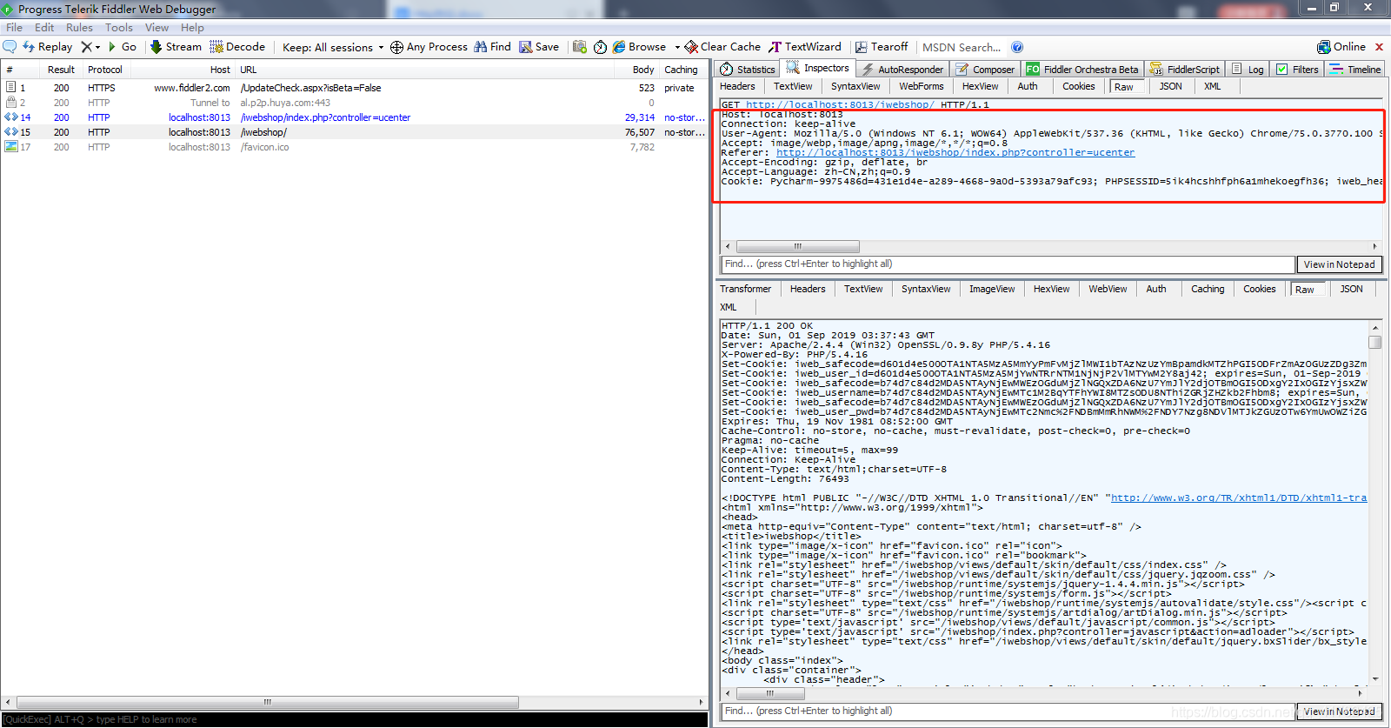
Task: Toggle Stream mode in toolbar
Action: [x=176, y=47]
